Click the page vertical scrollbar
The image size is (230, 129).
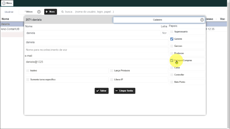229,64
